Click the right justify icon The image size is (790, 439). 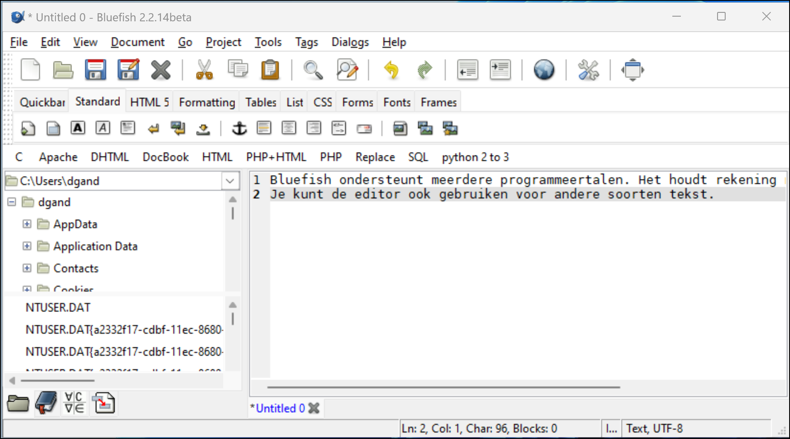click(x=314, y=128)
